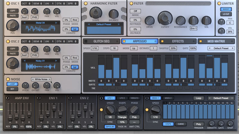Go to next OSC 2 waveform after Noisy 01
The height and width of the screenshot is (134, 239).
tap(56, 61)
